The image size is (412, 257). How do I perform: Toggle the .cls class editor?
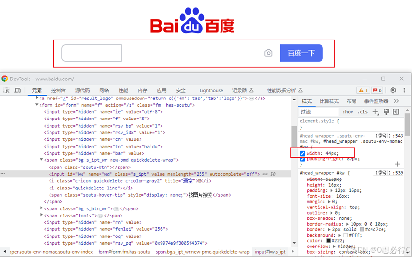coord(362,112)
